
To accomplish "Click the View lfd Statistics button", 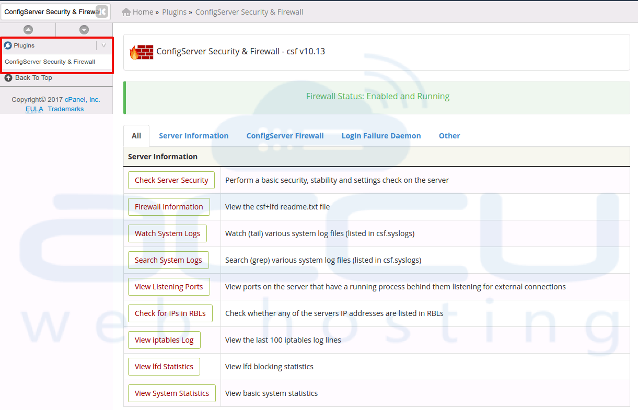I will coord(164,367).
